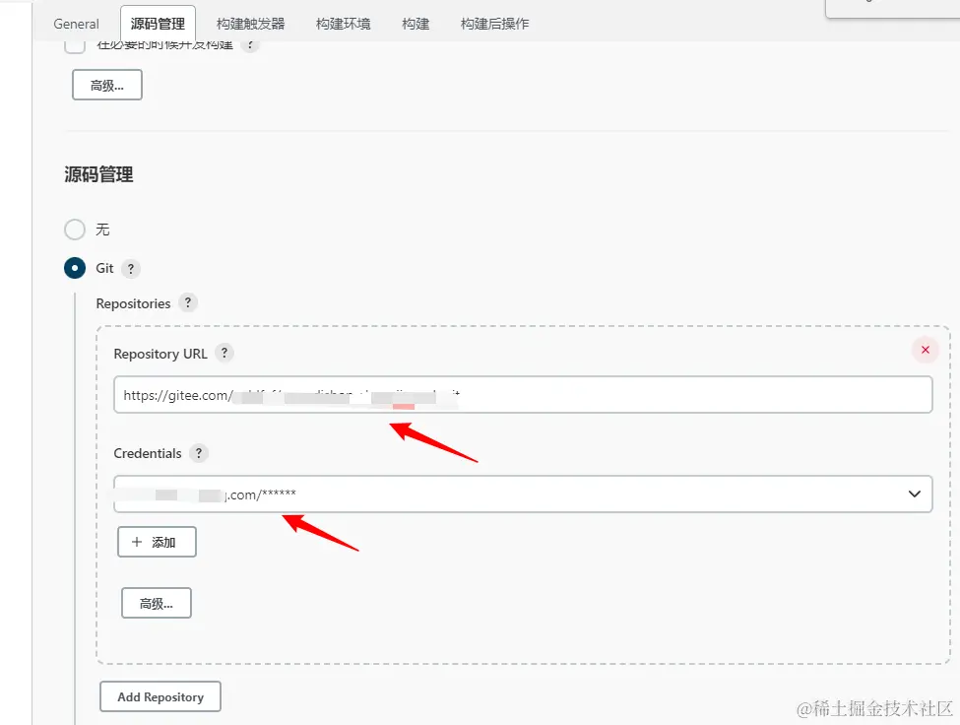Click the top 高级... button

[x=107, y=85]
